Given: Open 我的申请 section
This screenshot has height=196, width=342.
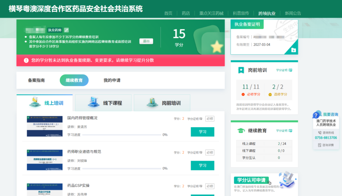Looking at the screenshot, I should [112, 80].
